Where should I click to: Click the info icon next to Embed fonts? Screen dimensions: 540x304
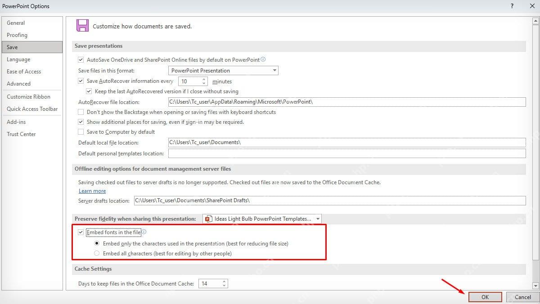point(144,232)
